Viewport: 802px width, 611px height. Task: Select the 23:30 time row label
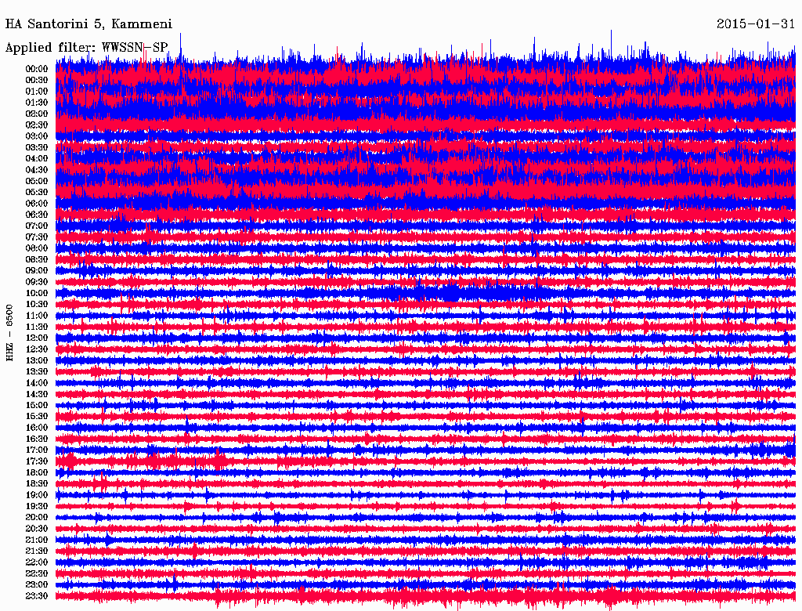[x=37, y=596]
